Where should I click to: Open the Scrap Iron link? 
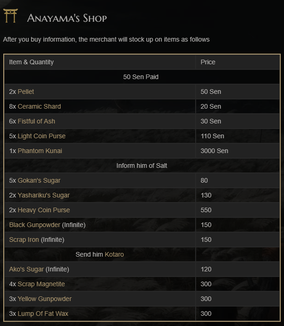tap(24, 240)
